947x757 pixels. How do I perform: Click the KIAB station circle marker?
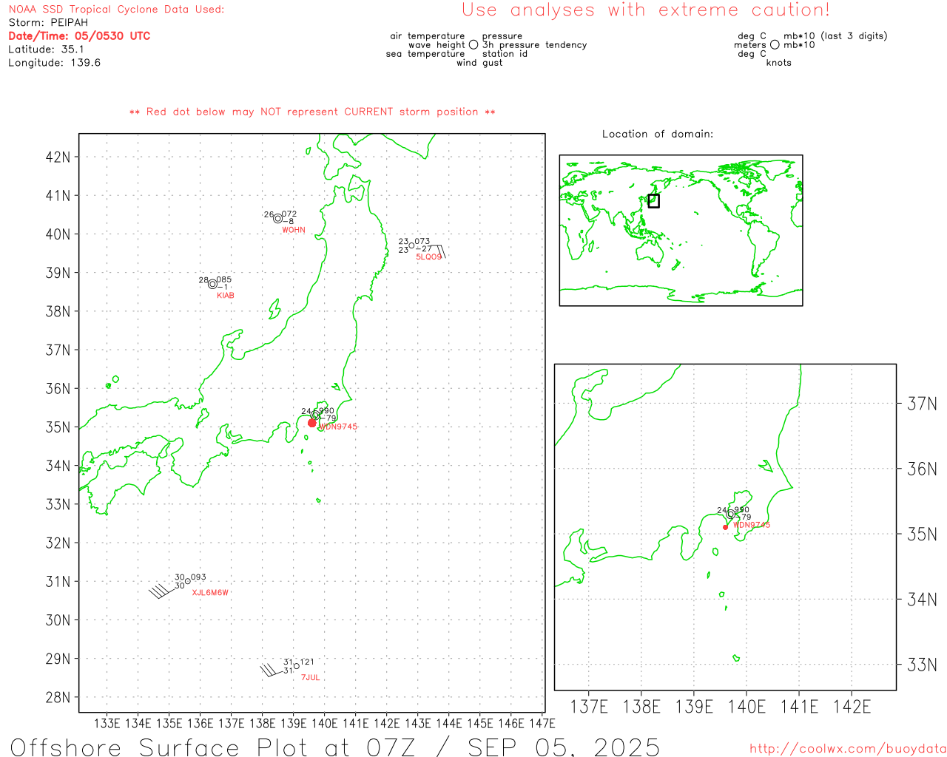(212, 284)
